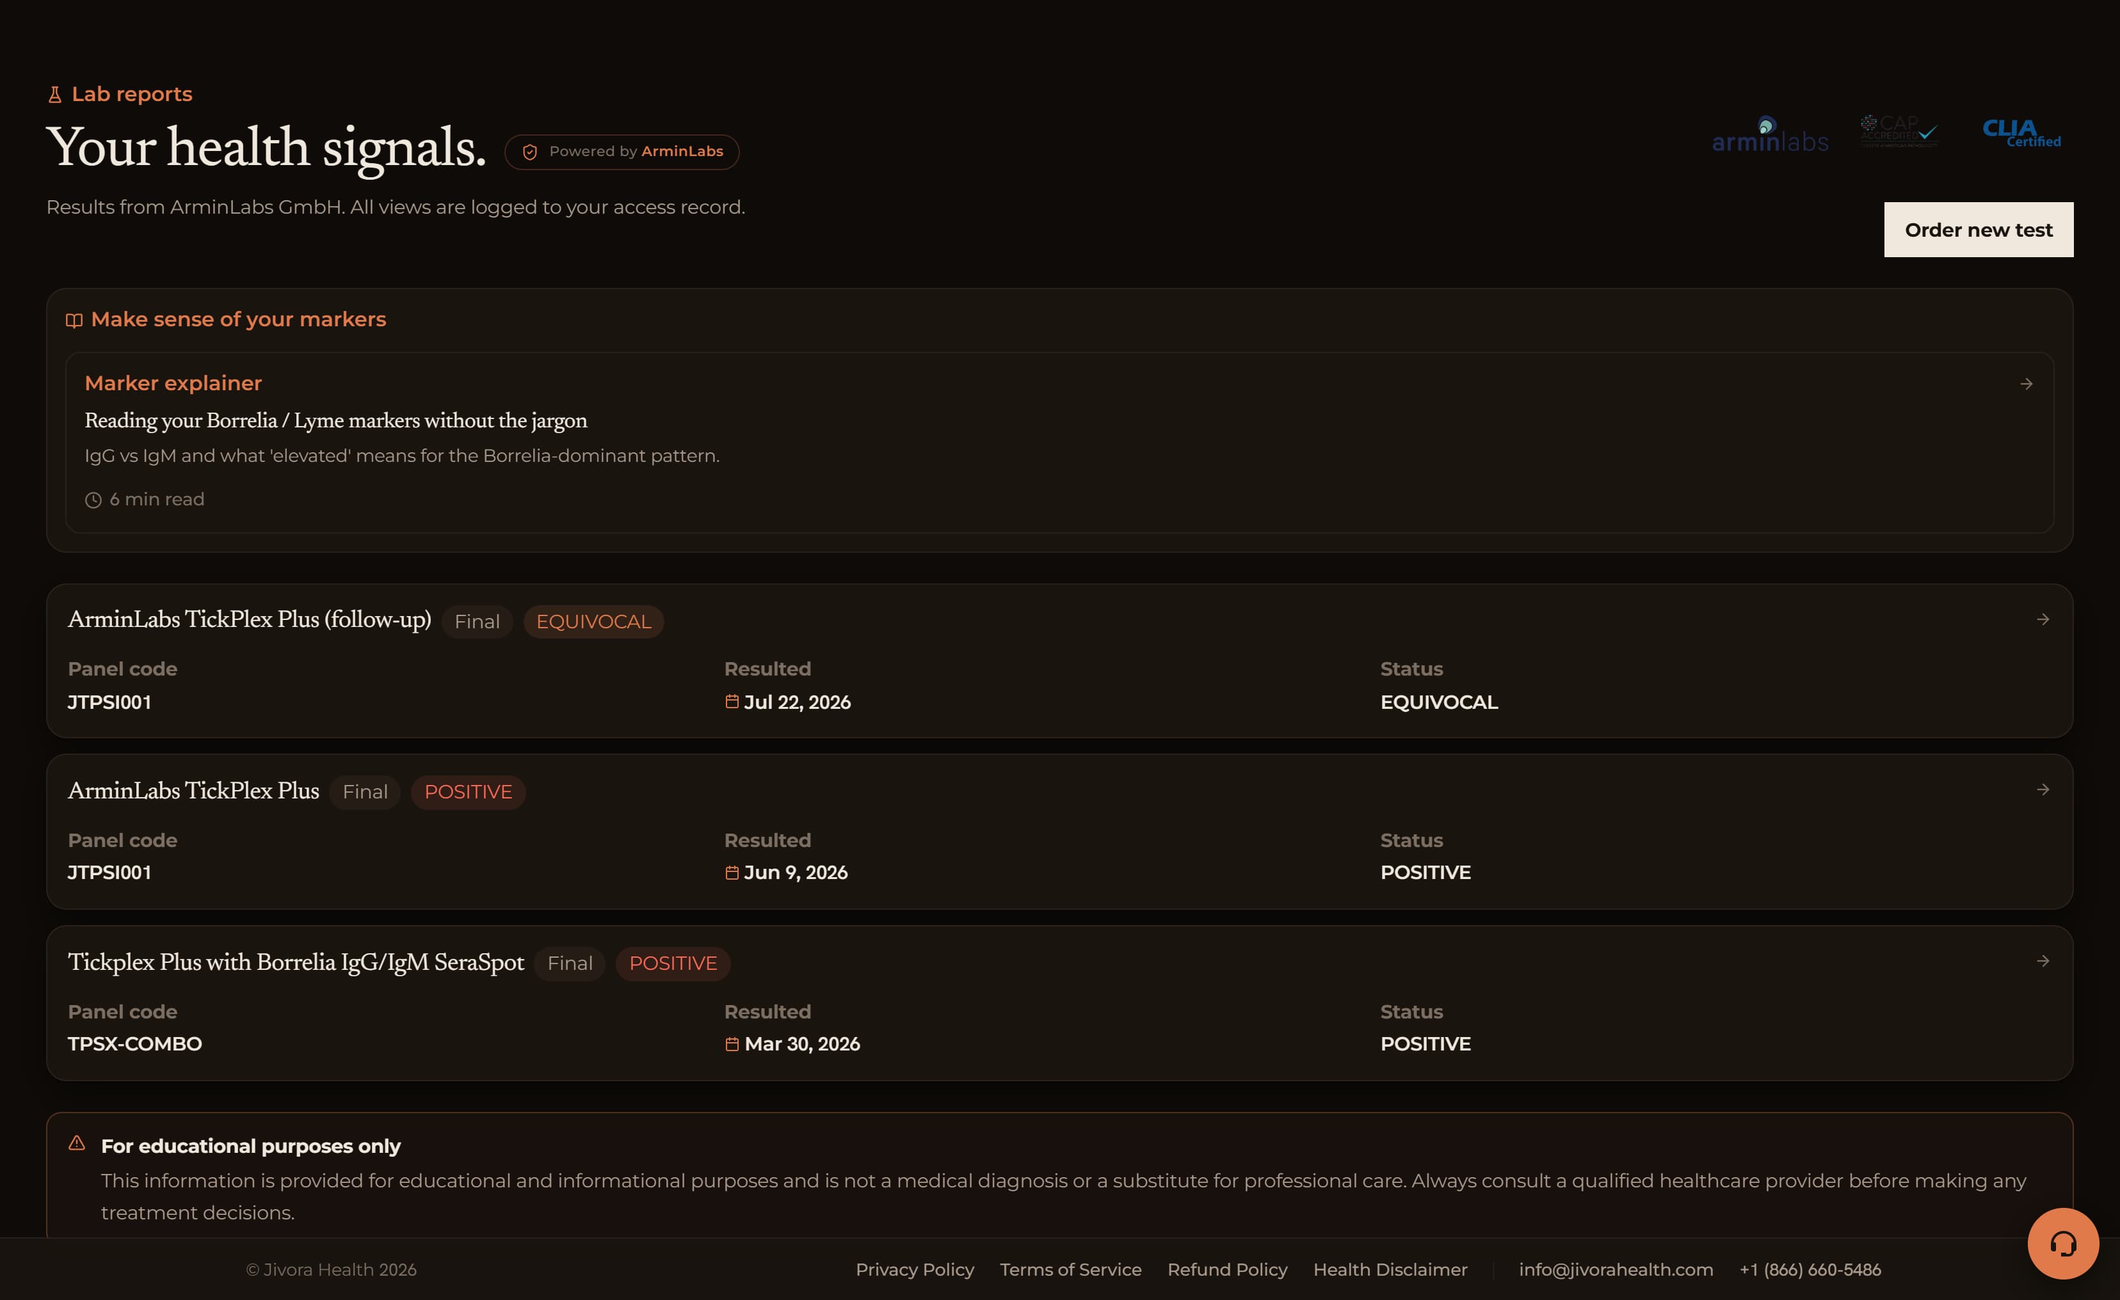Click the EQUIVOCAL result badge
Image resolution: width=2120 pixels, height=1300 pixels.
[593, 622]
